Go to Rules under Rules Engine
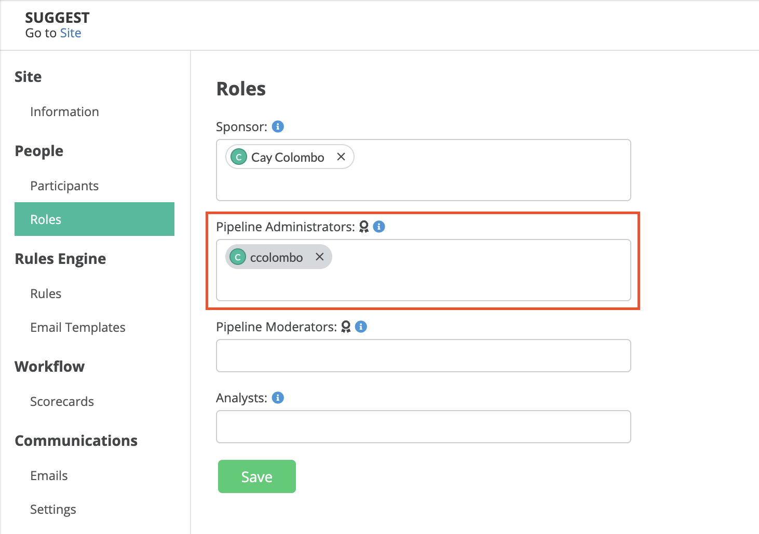Screen dimensions: 759x534 pos(46,293)
